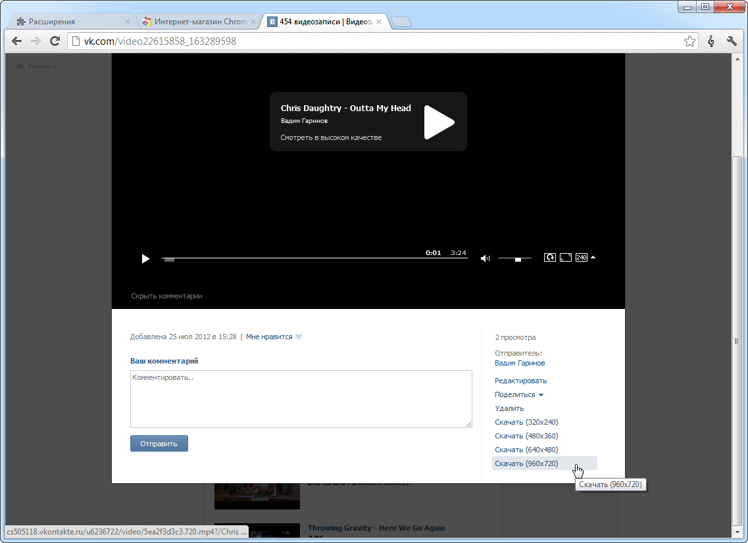Switch to the Интернет-магазин Chrome tab

click(x=201, y=22)
